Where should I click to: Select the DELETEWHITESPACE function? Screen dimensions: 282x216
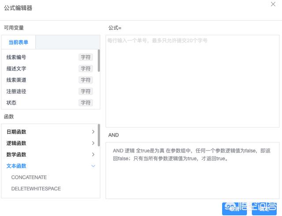(36, 189)
